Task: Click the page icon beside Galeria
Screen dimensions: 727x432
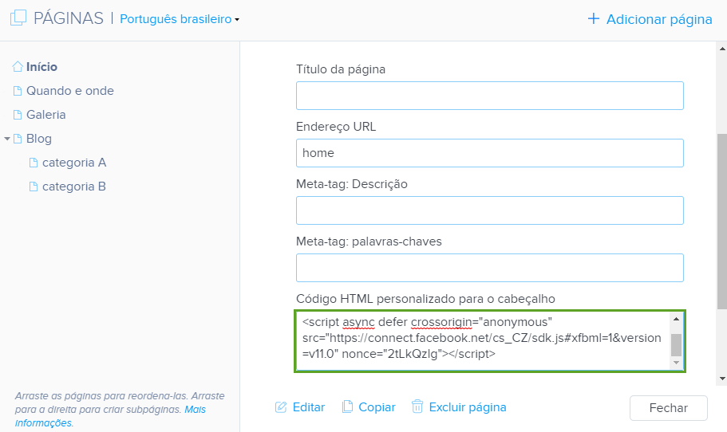Action: [18, 115]
